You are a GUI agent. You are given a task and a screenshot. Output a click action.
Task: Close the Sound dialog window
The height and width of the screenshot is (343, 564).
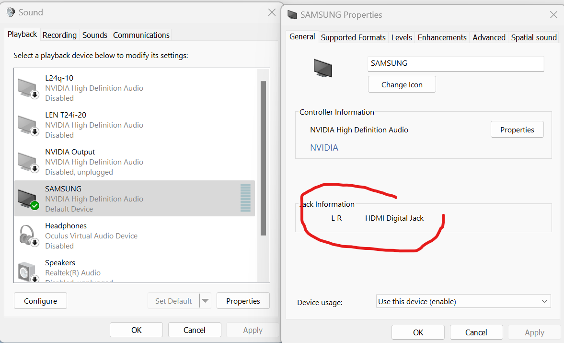pyautogui.click(x=272, y=12)
